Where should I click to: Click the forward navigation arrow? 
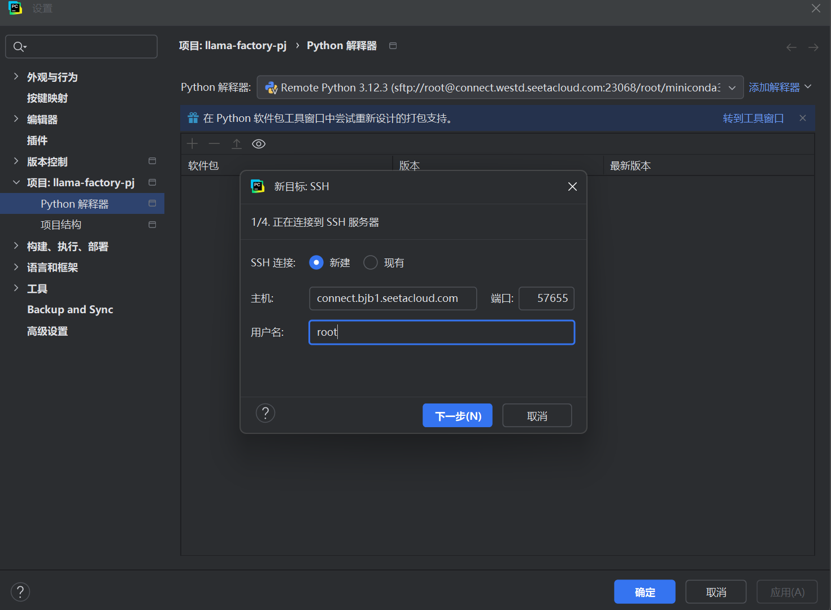click(x=813, y=47)
